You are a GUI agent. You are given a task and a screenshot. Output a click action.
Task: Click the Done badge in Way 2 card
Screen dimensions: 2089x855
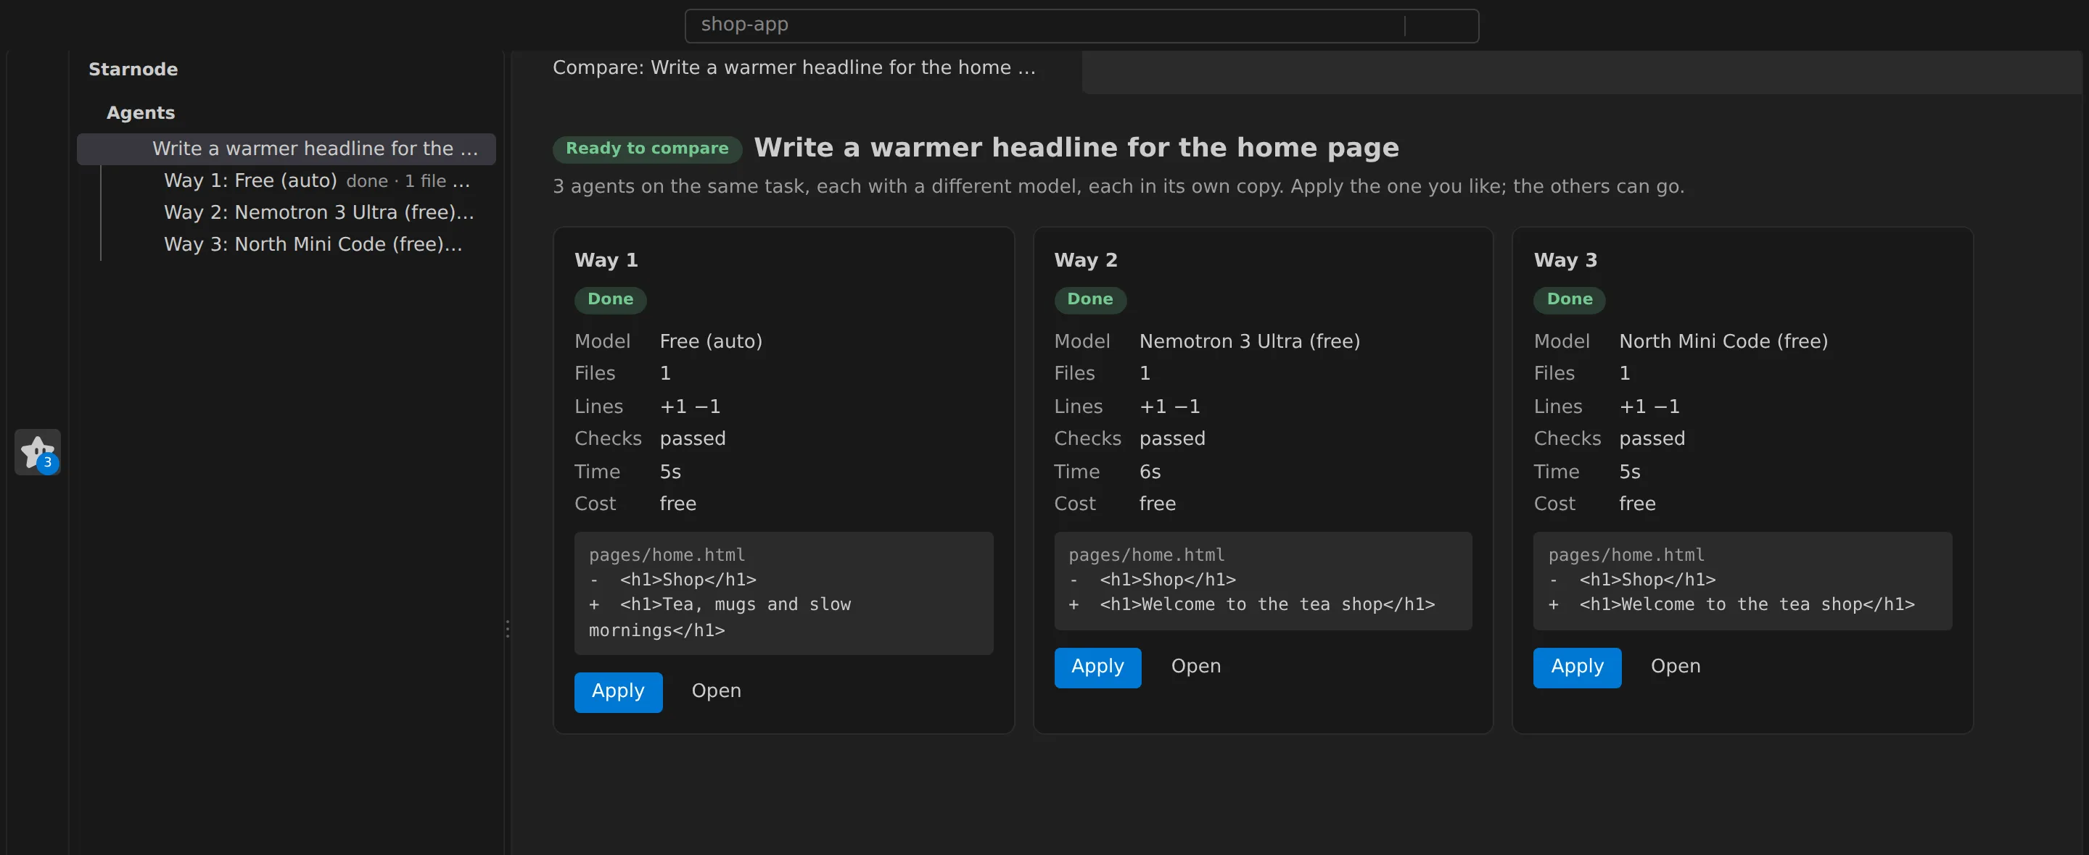pos(1090,299)
